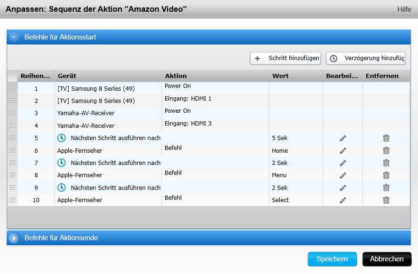Click Schritt hinzufügen button
The height and width of the screenshot is (274, 418).
click(x=285, y=58)
